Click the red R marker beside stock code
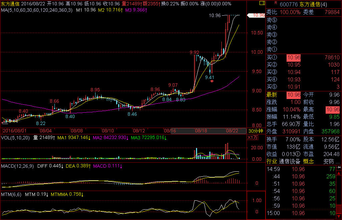 (x=276, y=3)
